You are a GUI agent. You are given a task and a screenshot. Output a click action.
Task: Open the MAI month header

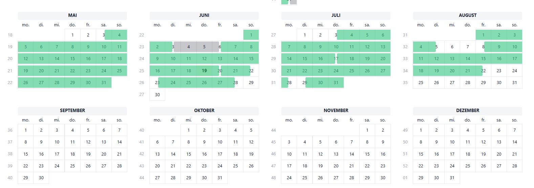72,16
